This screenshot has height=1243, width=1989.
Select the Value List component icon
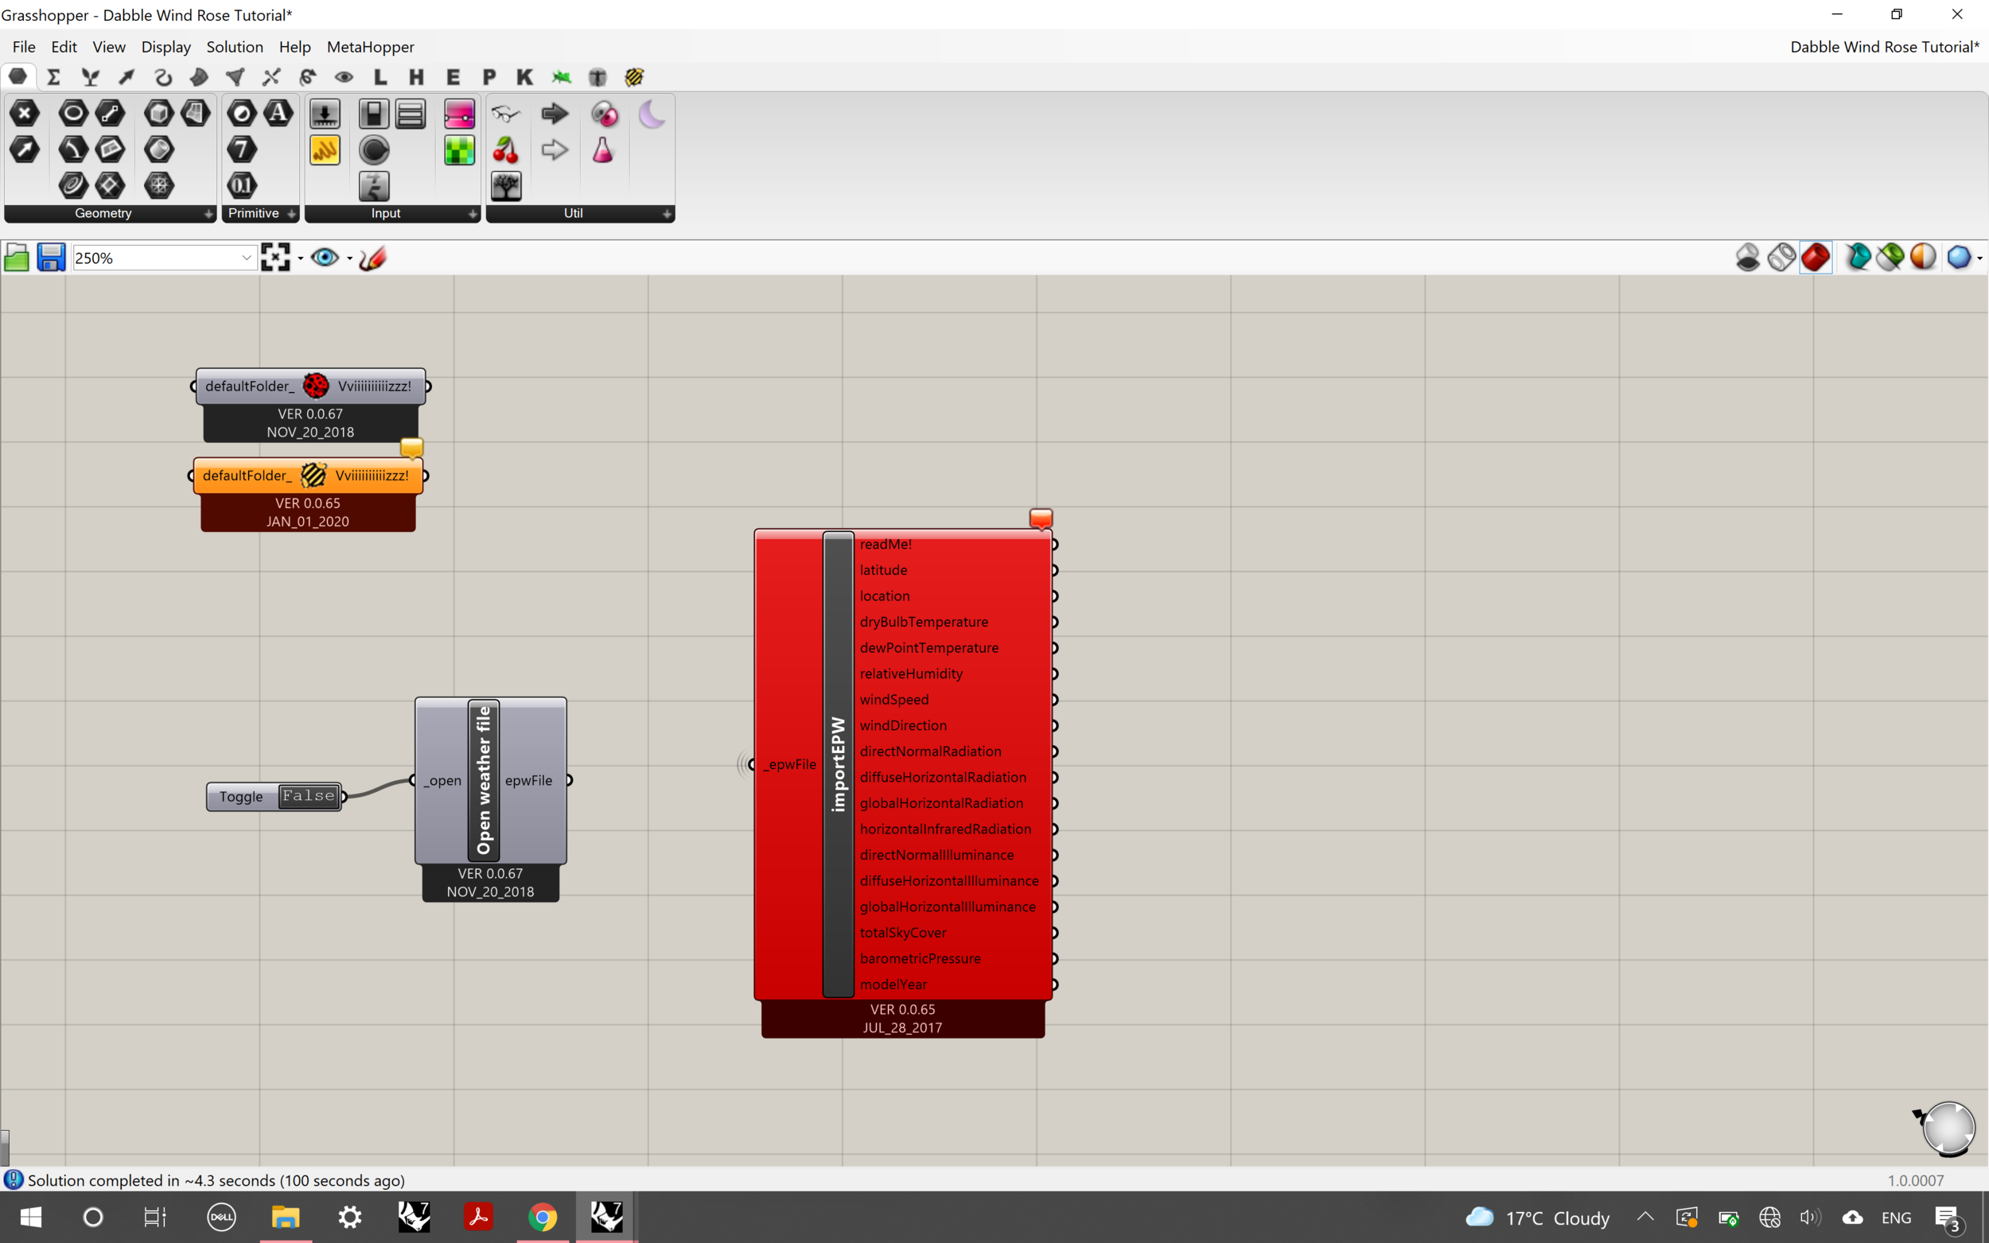coord(411,114)
